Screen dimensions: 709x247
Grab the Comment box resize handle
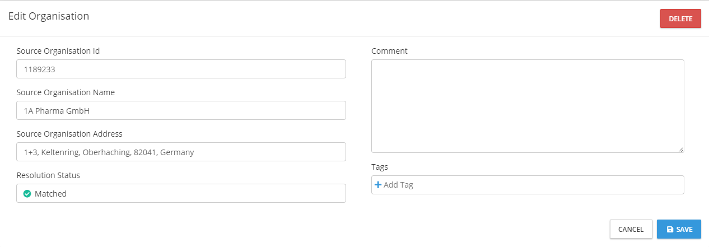point(681,150)
